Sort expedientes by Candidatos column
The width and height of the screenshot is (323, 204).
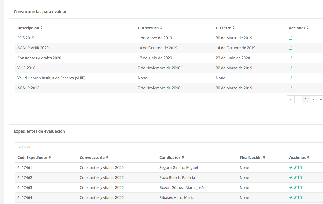(172, 157)
